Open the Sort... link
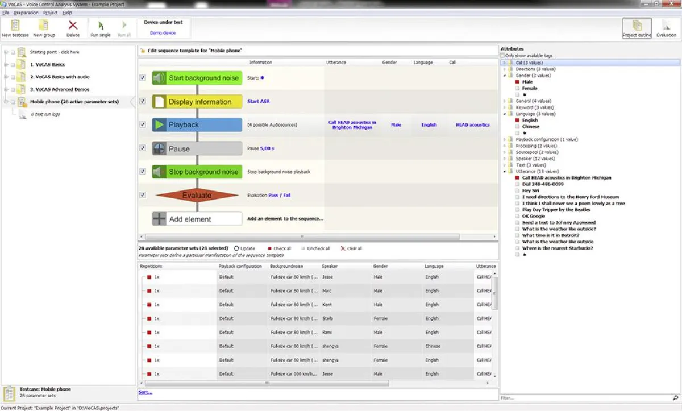Screen dimensions: 682x411 [145, 392]
